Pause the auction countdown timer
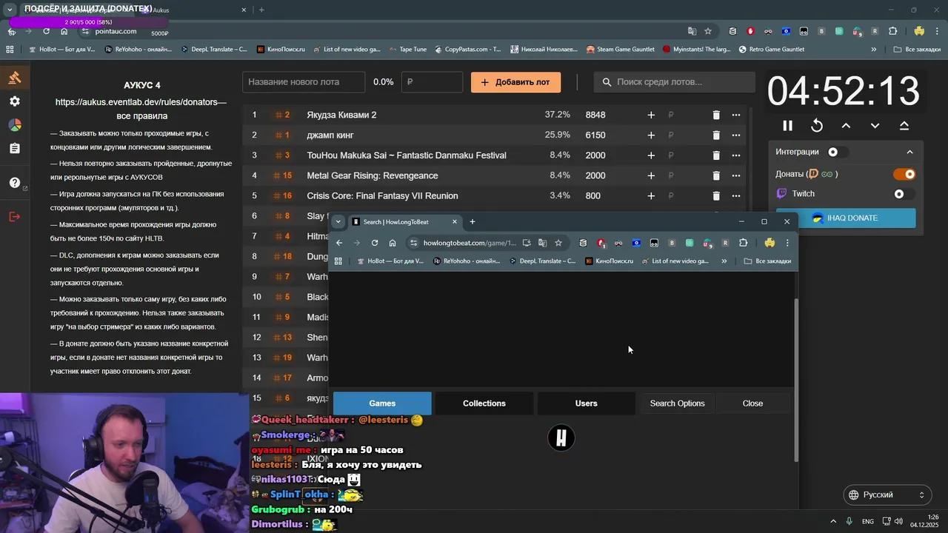Viewport: 948px width, 533px height. point(787,126)
